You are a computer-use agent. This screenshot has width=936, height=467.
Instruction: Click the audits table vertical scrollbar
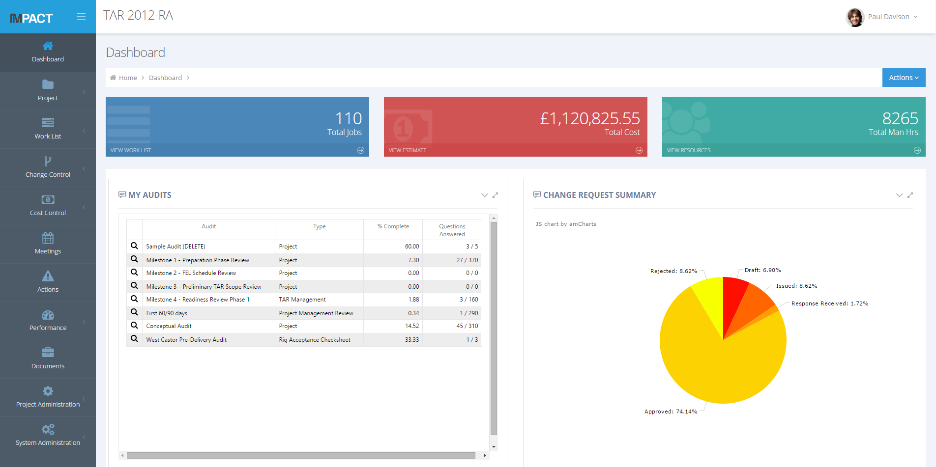point(494,328)
